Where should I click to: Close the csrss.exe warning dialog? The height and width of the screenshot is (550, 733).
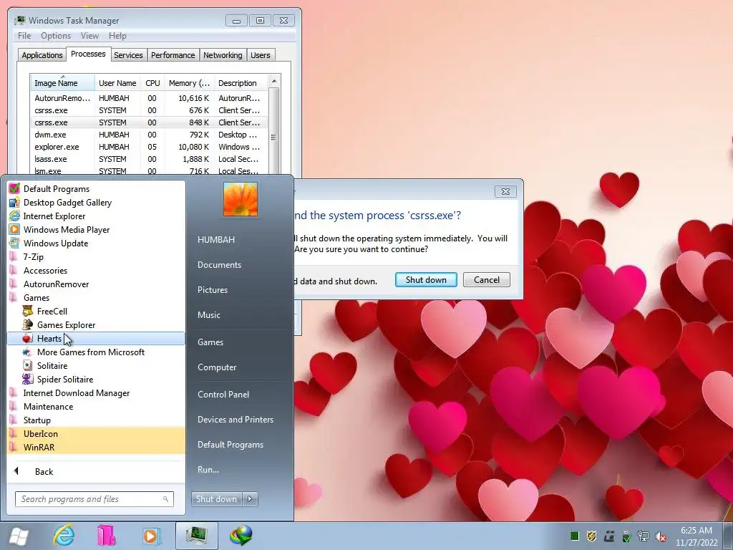[505, 191]
